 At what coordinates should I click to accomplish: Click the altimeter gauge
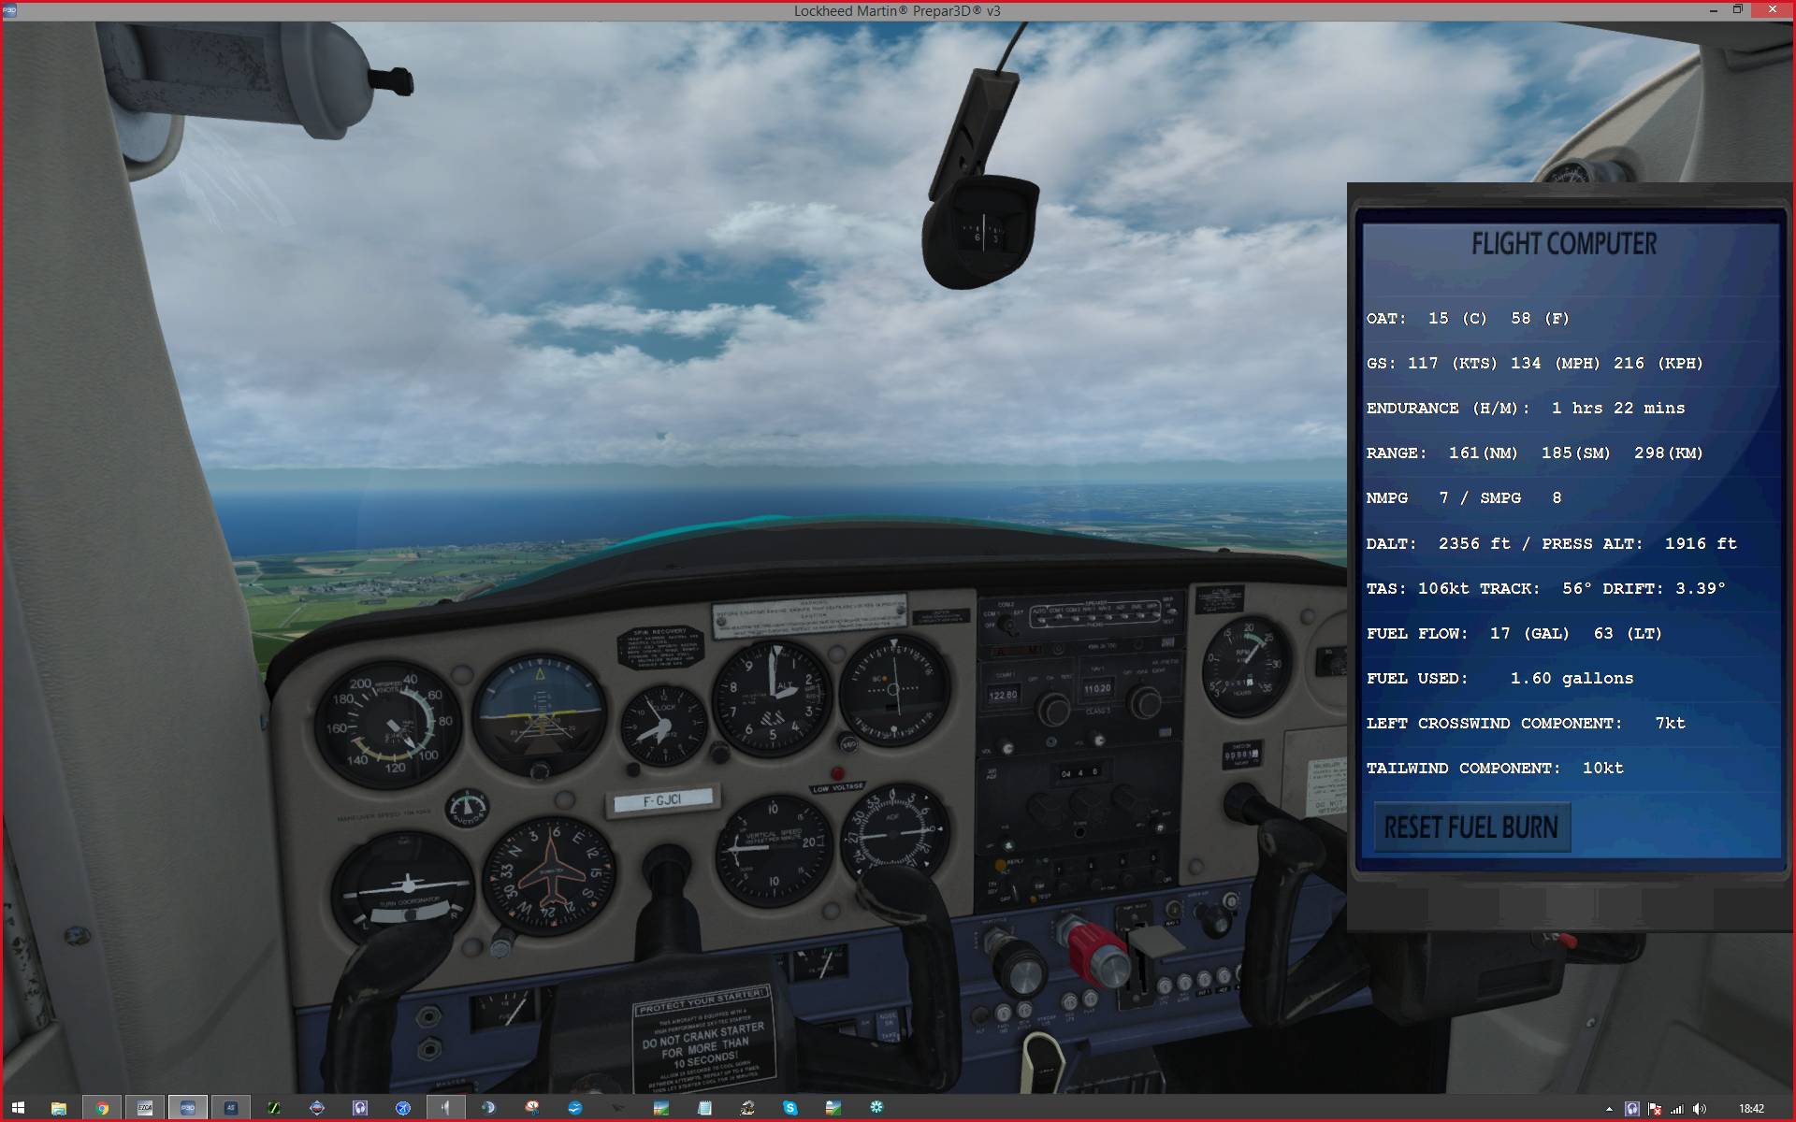click(x=772, y=697)
